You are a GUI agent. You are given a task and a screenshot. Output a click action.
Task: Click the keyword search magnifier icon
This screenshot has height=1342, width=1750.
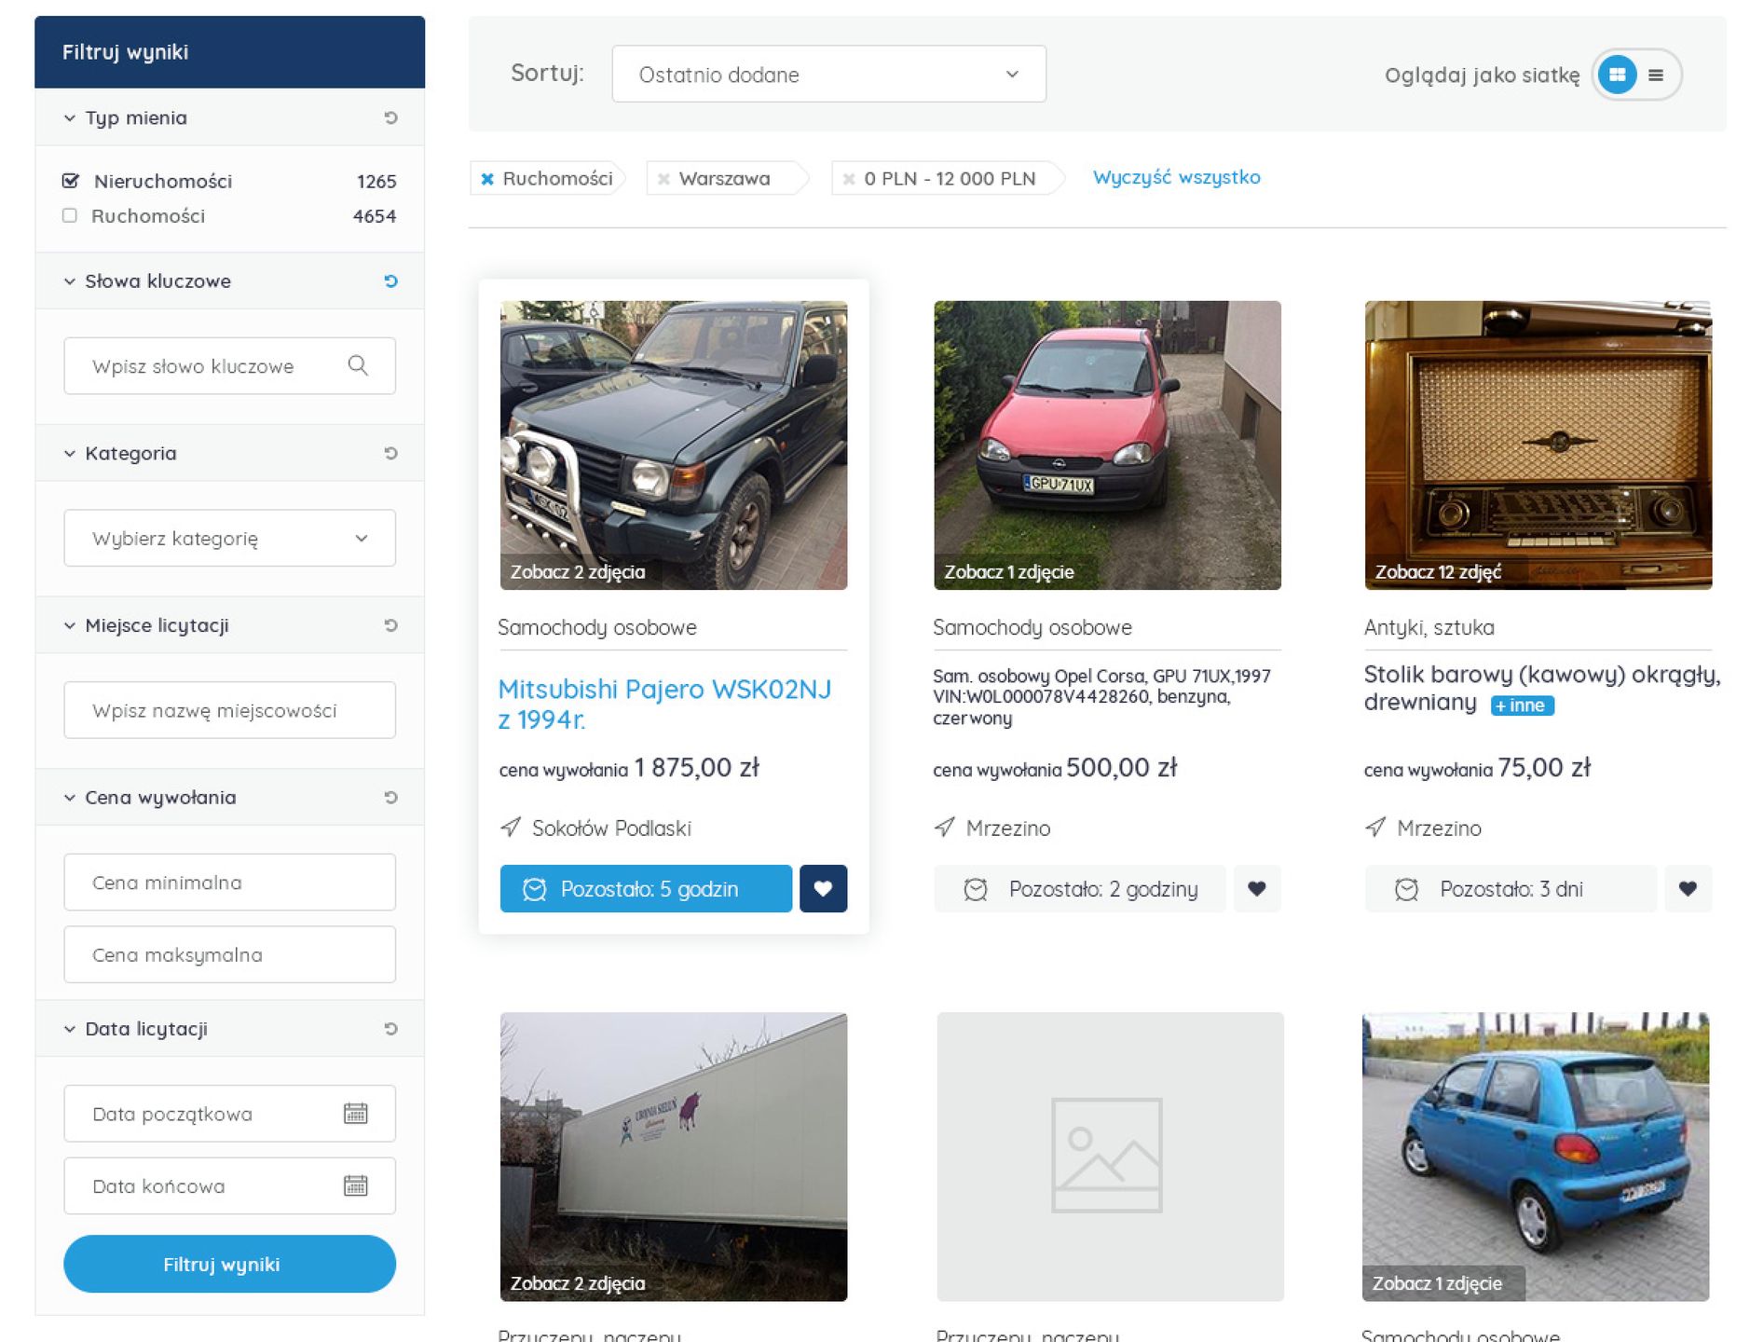[x=358, y=365]
